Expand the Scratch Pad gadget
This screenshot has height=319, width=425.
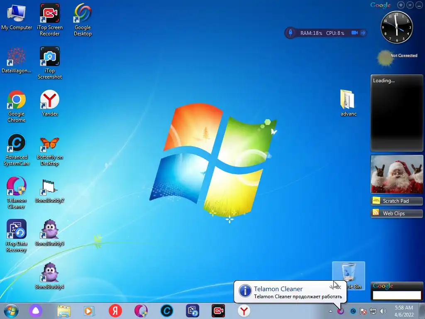[397, 201]
